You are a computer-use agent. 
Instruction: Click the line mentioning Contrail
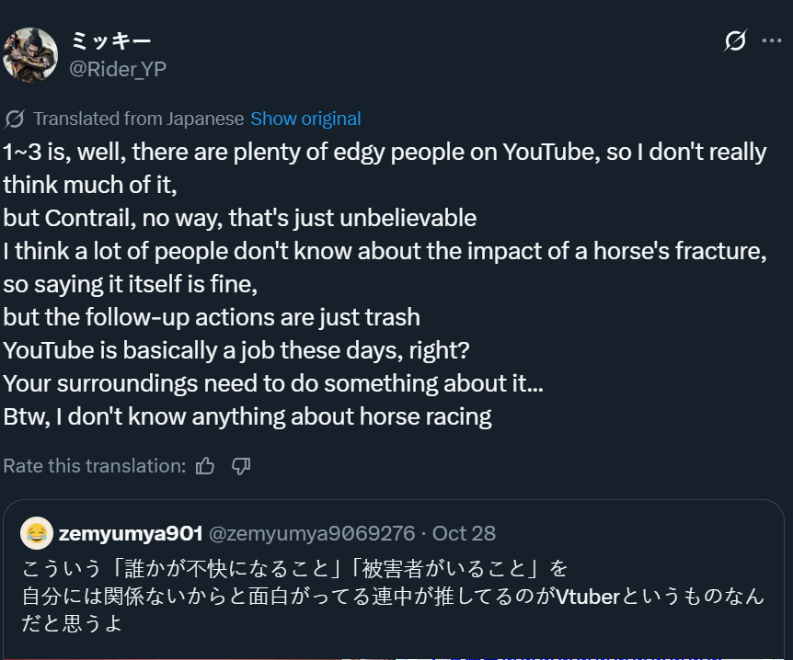(240, 219)
